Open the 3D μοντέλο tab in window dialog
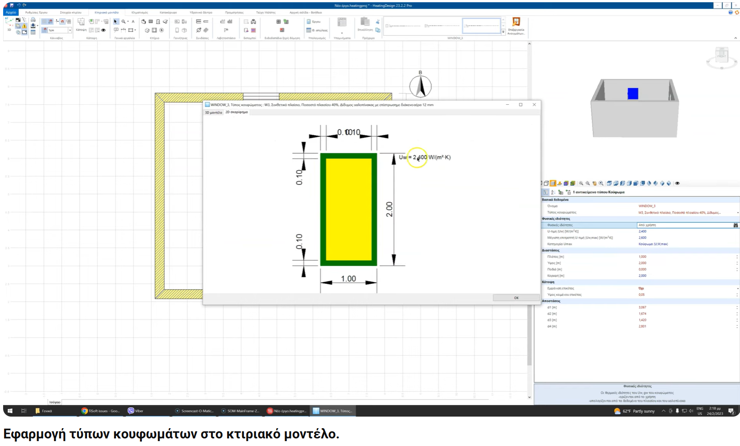The image size is (740, 446). (x=213, y=113)
